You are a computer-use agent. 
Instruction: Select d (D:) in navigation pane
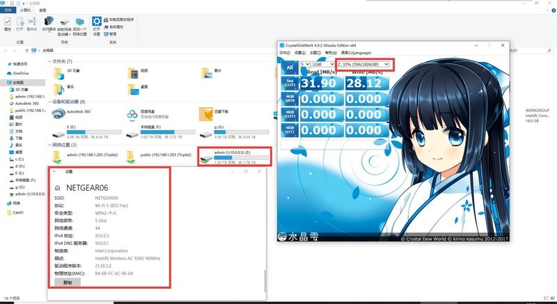point(19,166)
